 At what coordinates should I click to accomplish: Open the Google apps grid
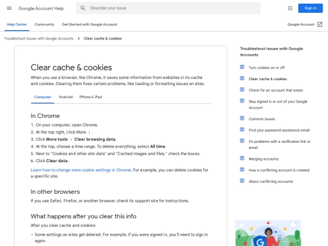[x=290, y=8]
